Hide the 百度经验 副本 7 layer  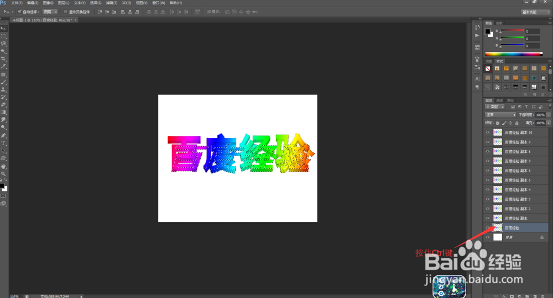tap(488, 161)
